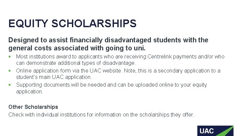Click the second bullet marker
The image size is (242, 136).
(10, 71)
